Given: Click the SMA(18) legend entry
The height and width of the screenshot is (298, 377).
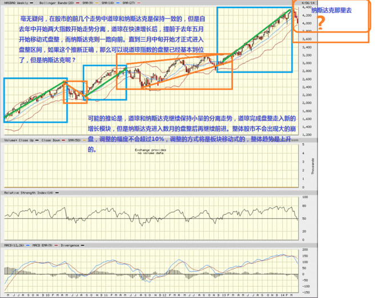Looking at the screenshot, I should click(x=107, y=3).
